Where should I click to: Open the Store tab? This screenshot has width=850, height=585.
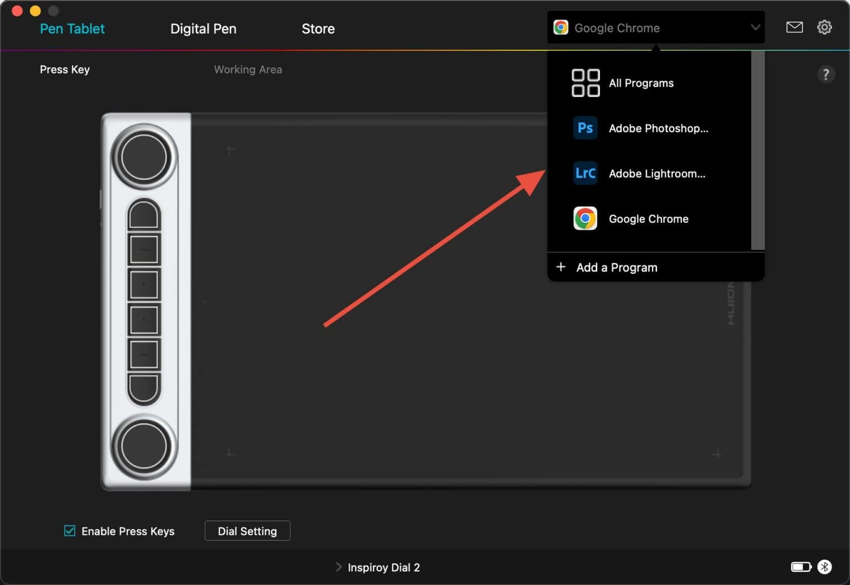318,29
